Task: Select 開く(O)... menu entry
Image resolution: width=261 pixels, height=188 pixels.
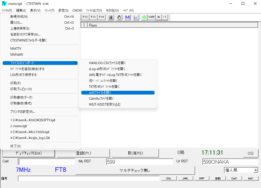Action: (40, 23)
